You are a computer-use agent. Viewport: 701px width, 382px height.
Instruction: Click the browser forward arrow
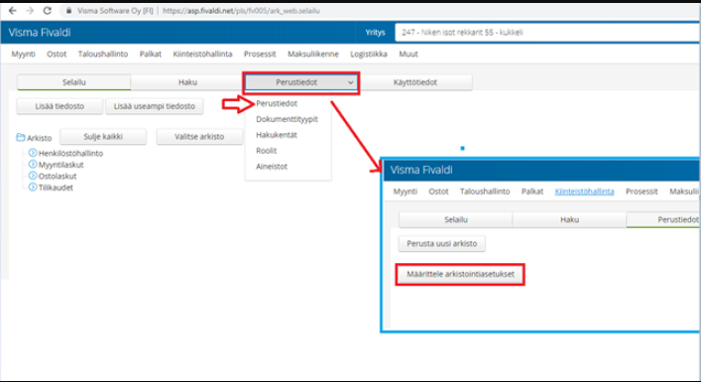[x=30, y=11]
